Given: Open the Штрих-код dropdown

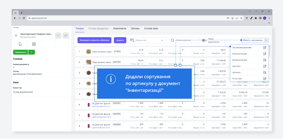Looking at the screenshot, I should 162,40.
